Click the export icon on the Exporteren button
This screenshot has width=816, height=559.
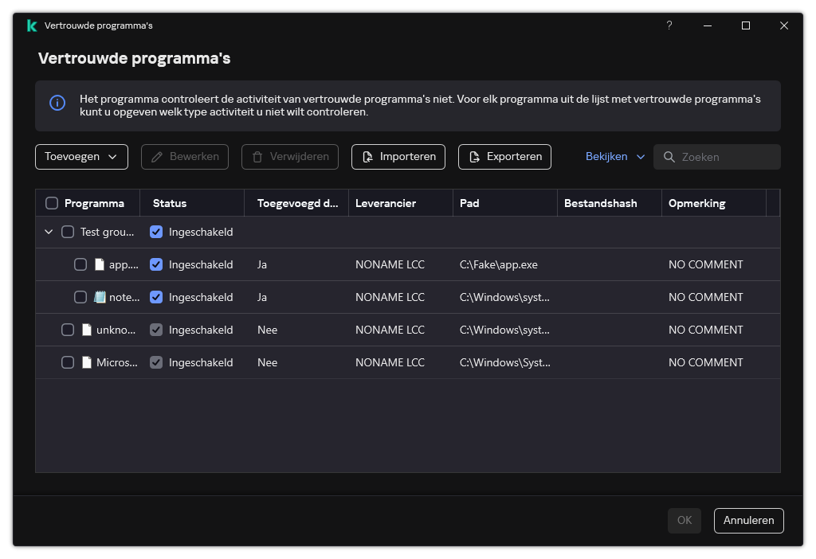click(x=476, y=156)
